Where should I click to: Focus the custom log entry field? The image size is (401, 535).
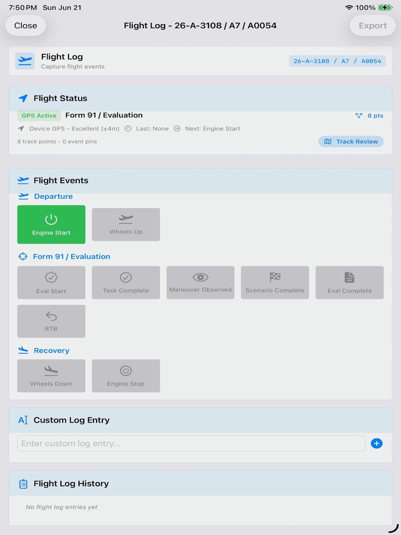[191, 443]
